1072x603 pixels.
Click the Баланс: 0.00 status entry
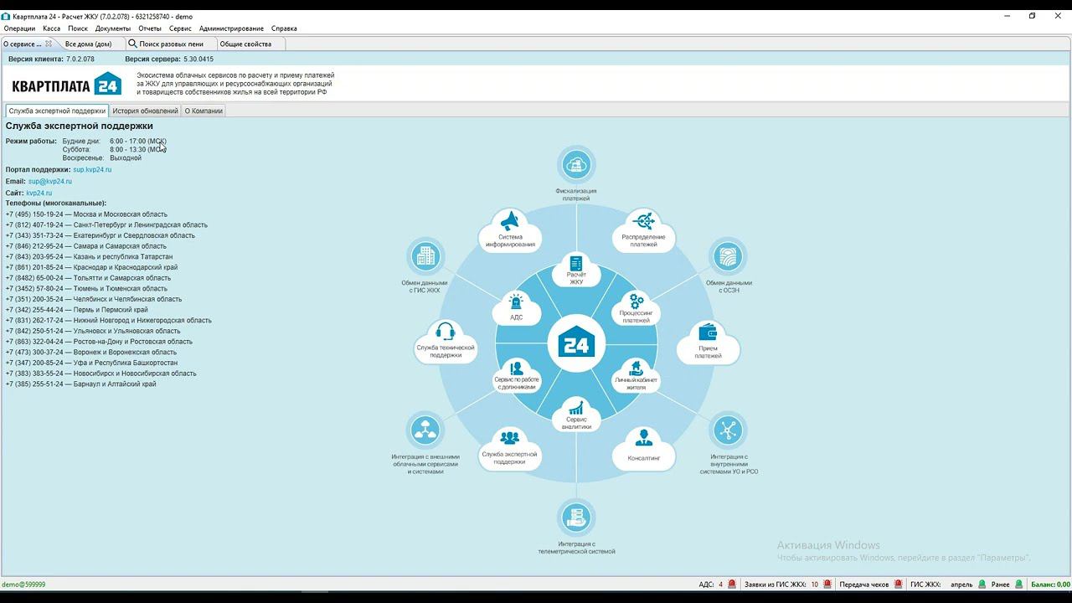tap(1050, 585)
